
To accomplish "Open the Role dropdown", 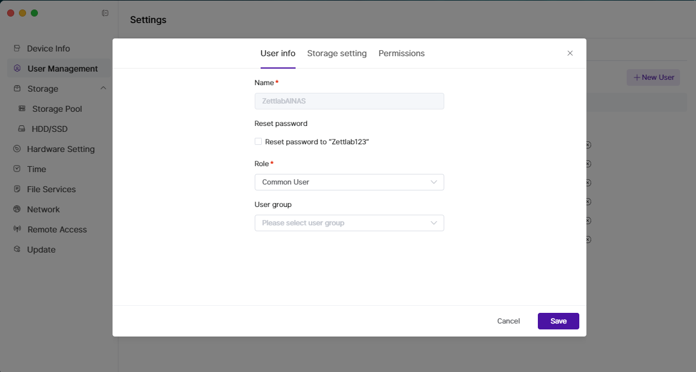I will pyautogui.click(x=349, y=182).
